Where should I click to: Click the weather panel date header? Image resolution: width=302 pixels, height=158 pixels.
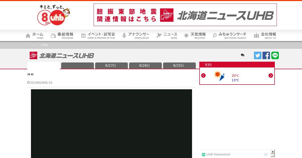point(237,65)
